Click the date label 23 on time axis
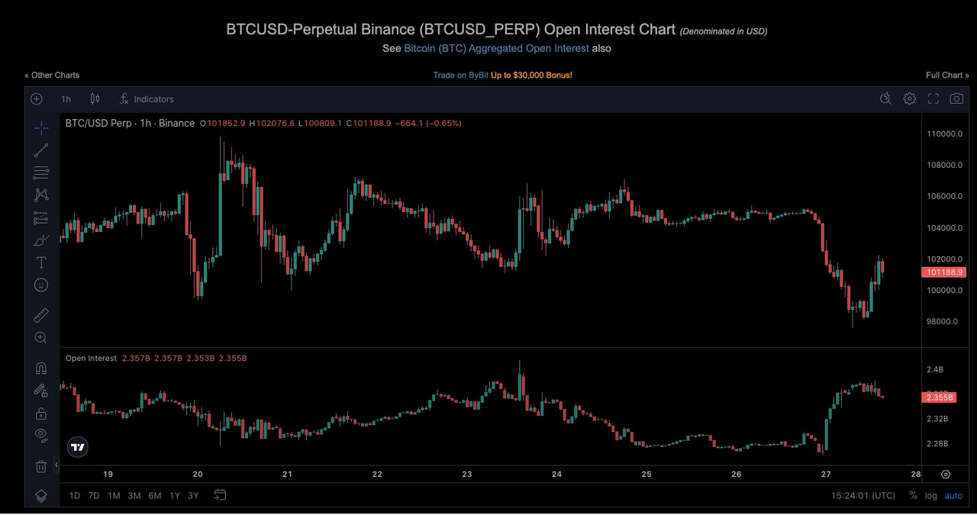Image resolution: width=977 pixels, height=515 pixels. (467, 474)
